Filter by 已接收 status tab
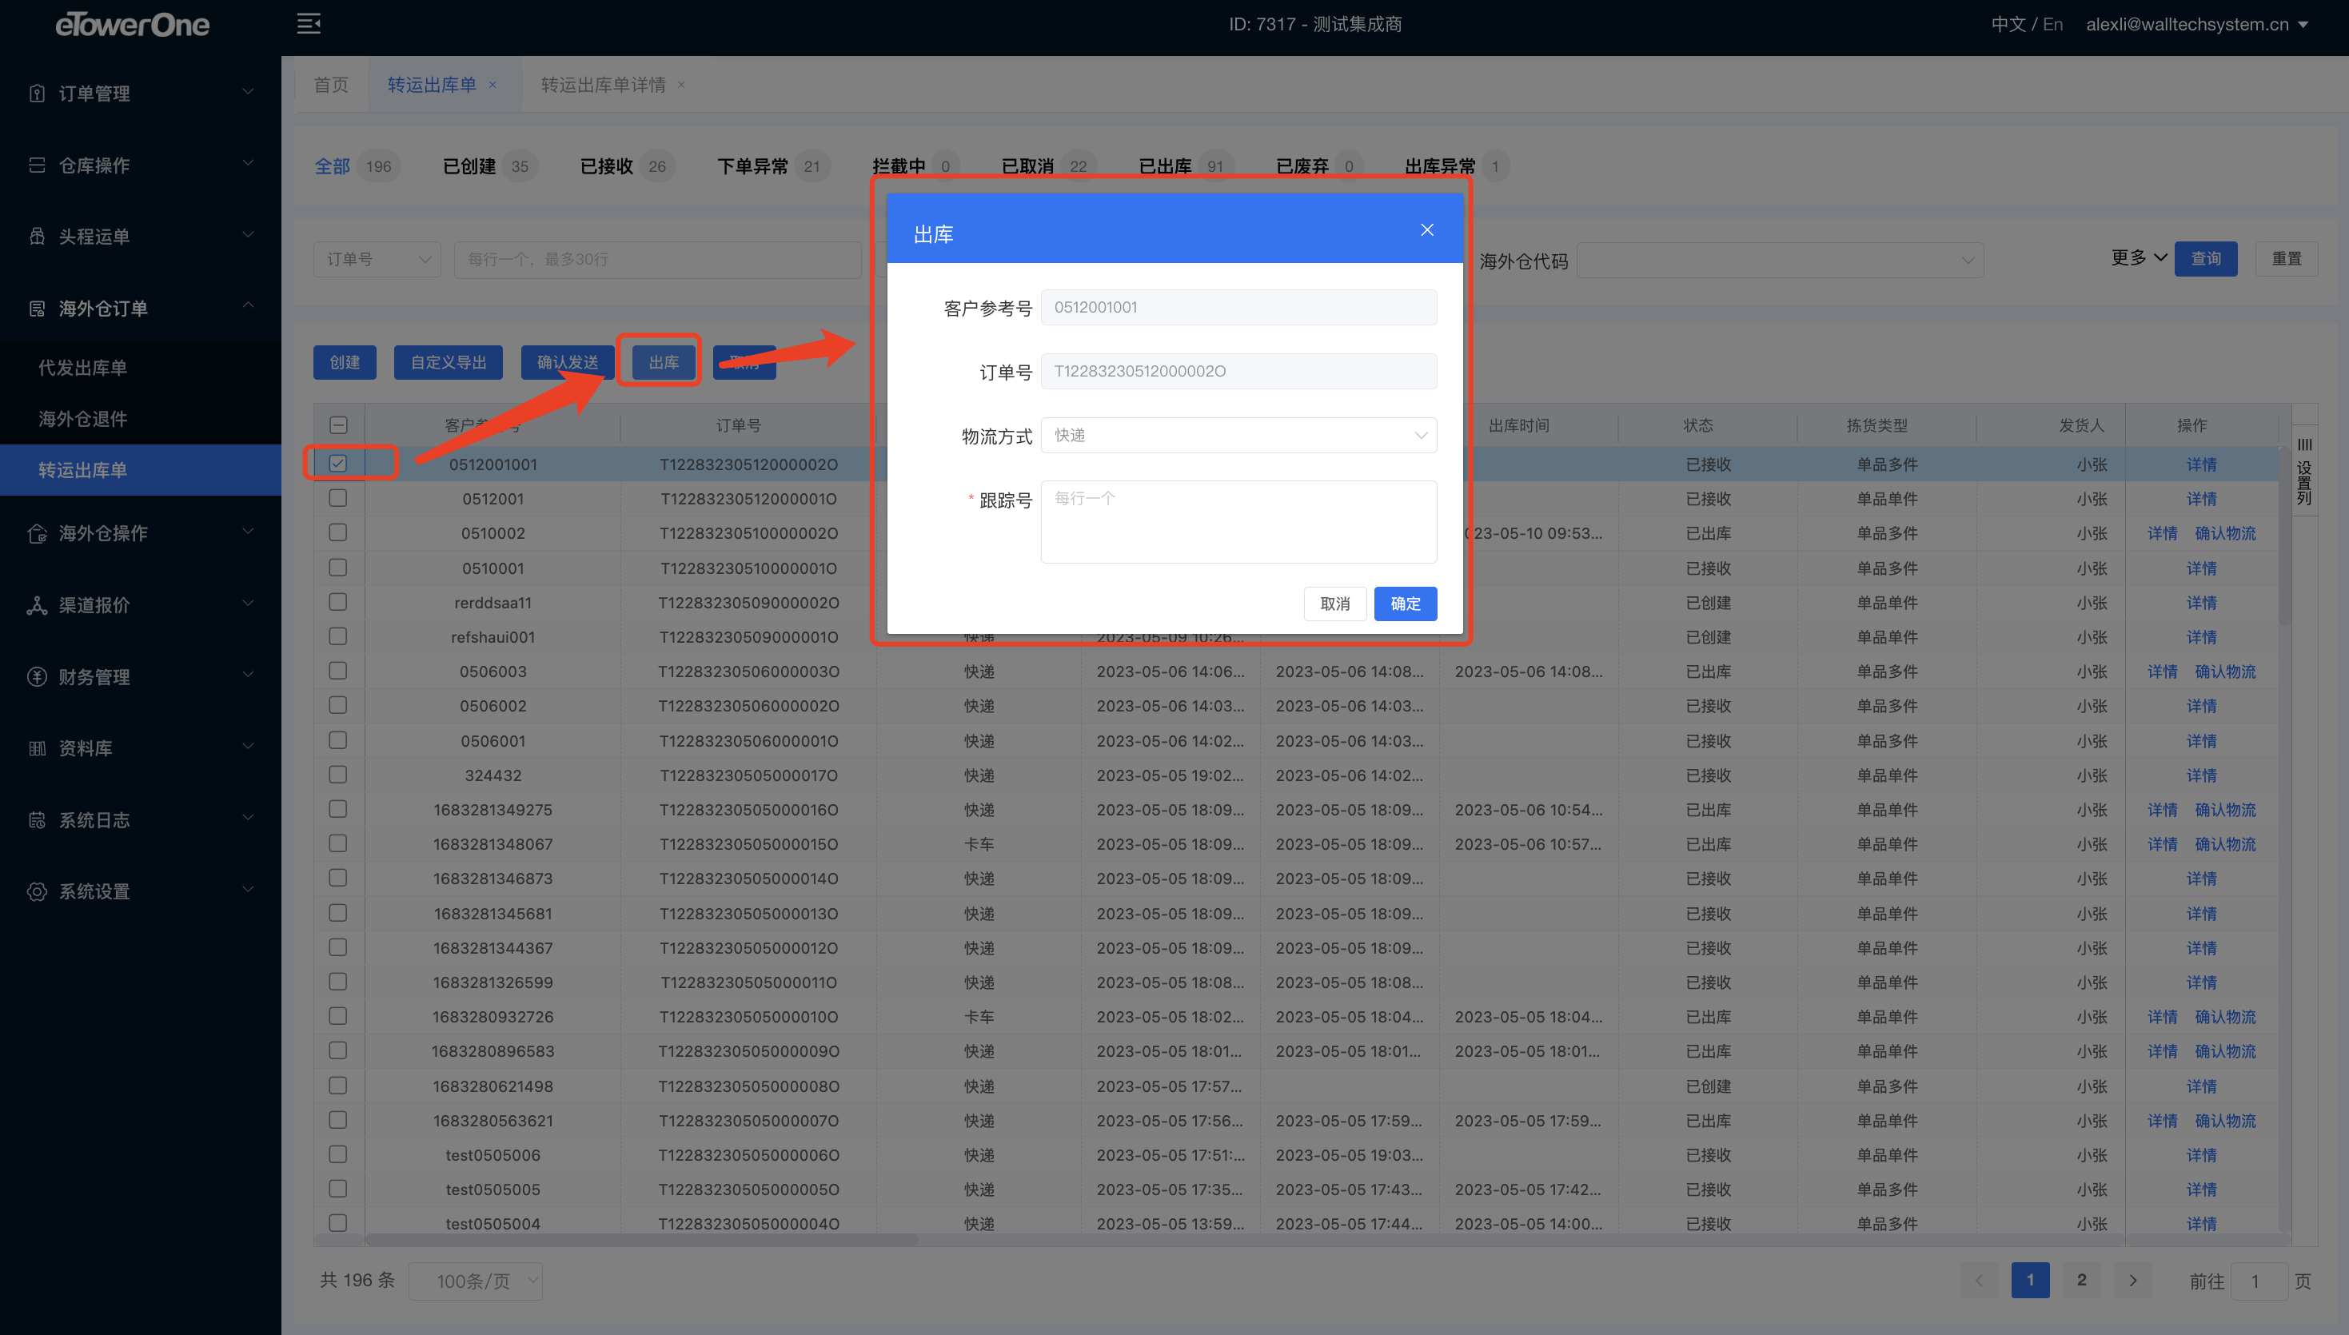 pos(627,166)
